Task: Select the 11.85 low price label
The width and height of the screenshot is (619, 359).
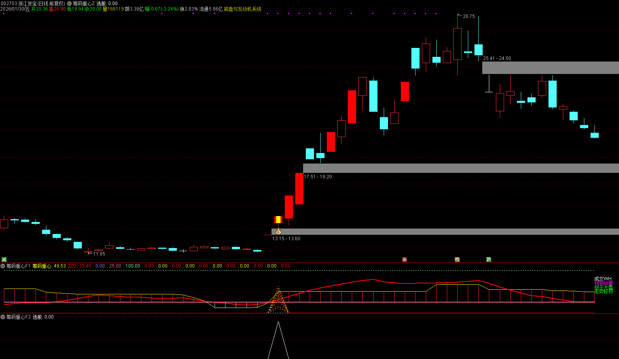Action: tap(99, 254)
